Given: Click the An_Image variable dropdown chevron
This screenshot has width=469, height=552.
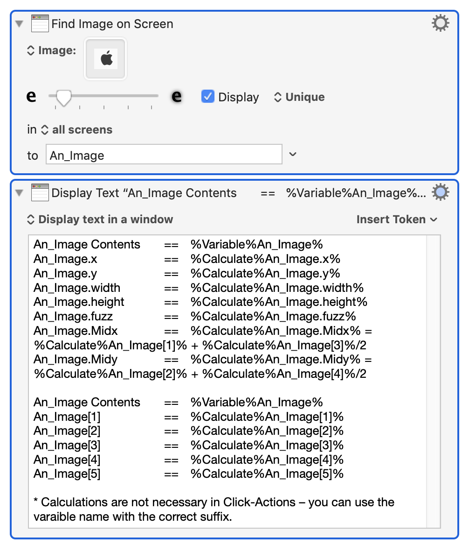Looking at the screenshot, I should 293,154.
